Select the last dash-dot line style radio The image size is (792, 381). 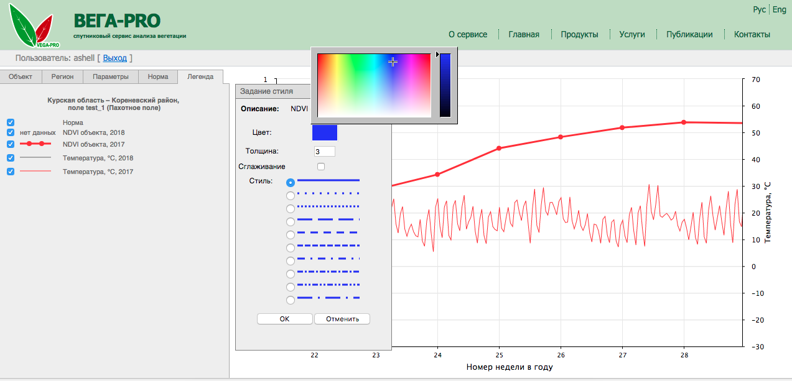291,300
